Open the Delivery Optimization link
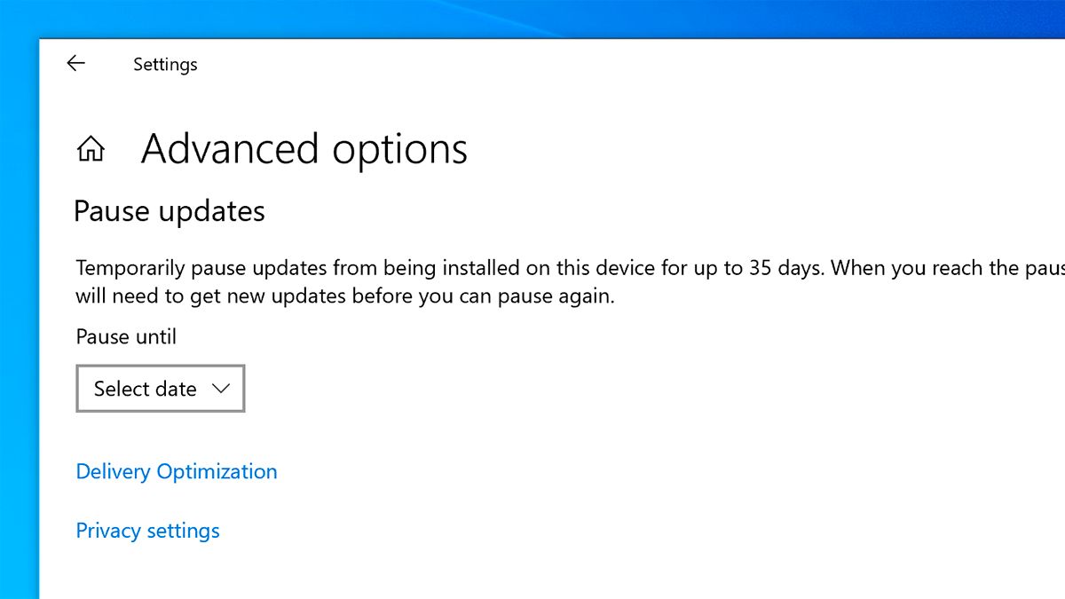This screenshot has height=599, width=1065. tap(177, 471)
